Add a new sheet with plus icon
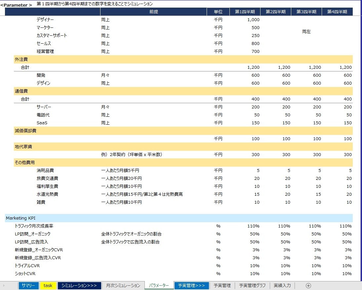This screenshot has width=362, height=290. tap(308, 286)
